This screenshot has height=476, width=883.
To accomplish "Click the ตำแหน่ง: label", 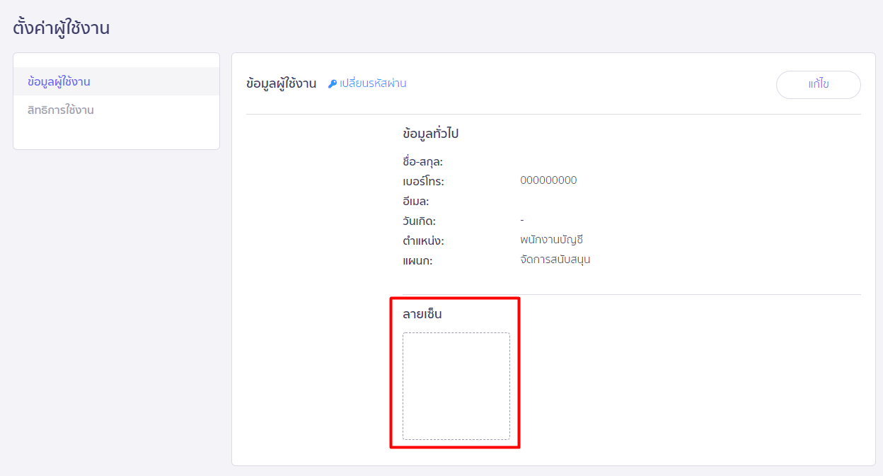I will coord(423,241).
